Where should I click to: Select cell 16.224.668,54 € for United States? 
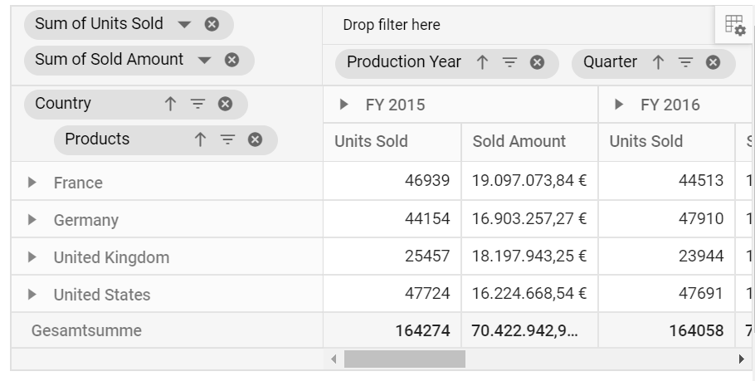click(x=529, y=293)
